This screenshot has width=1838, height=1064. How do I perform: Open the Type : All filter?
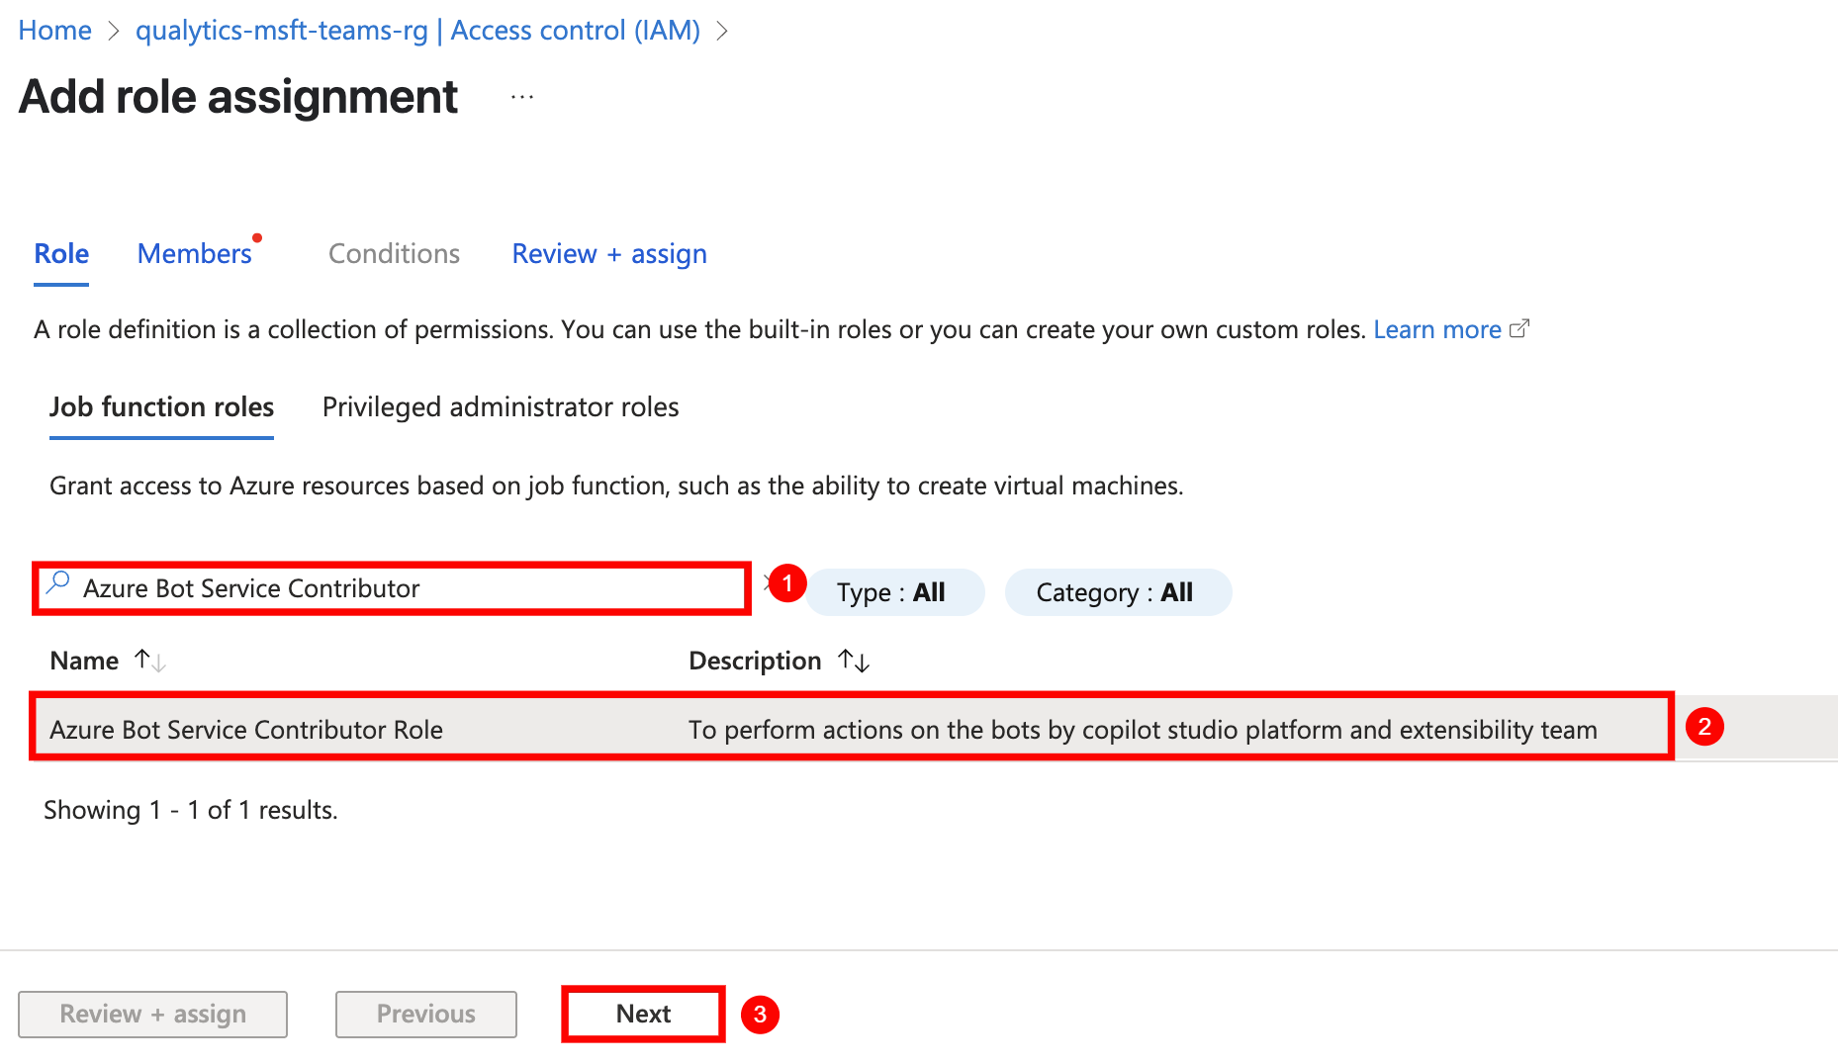893,591
